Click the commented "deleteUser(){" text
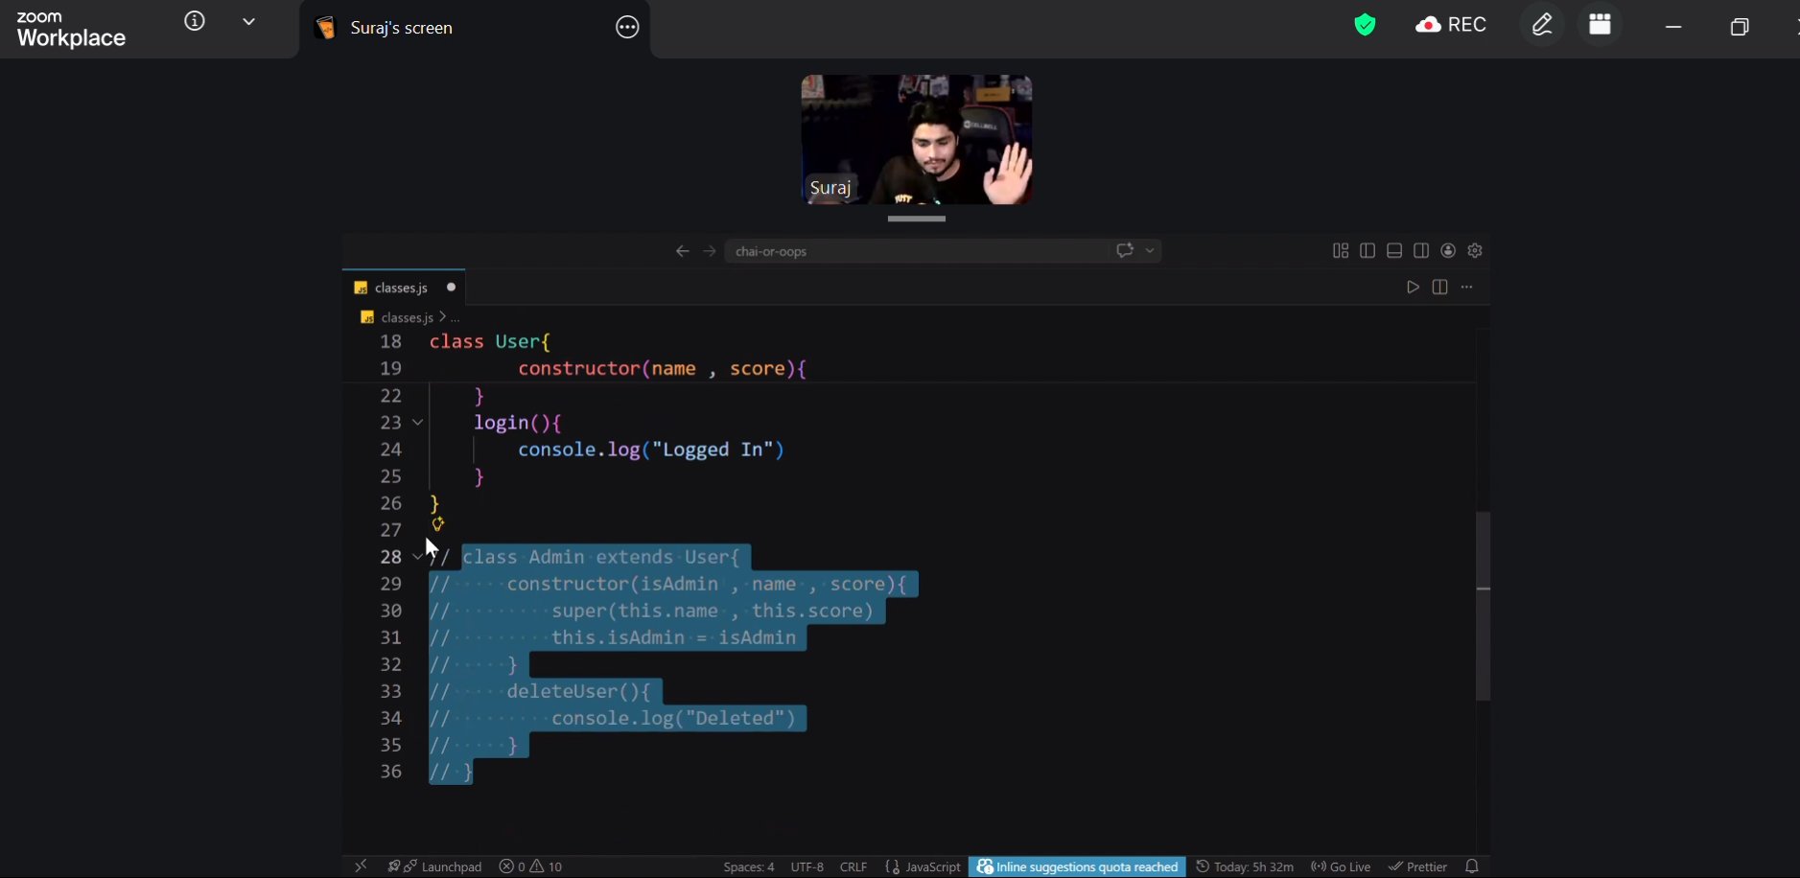Image resolution: width=1800 pixels, height=878 pixels. click(x=579, y=691)
